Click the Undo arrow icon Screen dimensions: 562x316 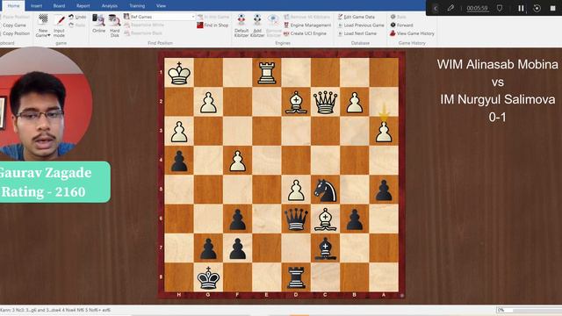tap(71, 17)
